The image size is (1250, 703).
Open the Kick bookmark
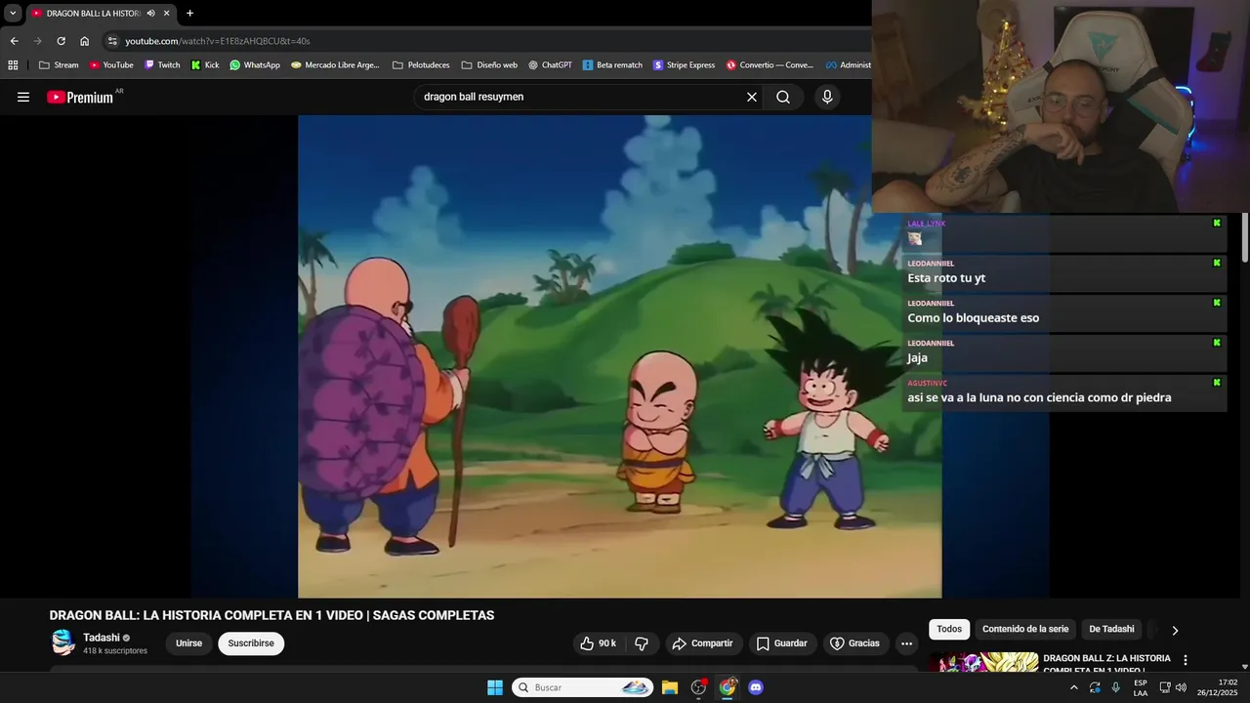(x=205, y=65)
